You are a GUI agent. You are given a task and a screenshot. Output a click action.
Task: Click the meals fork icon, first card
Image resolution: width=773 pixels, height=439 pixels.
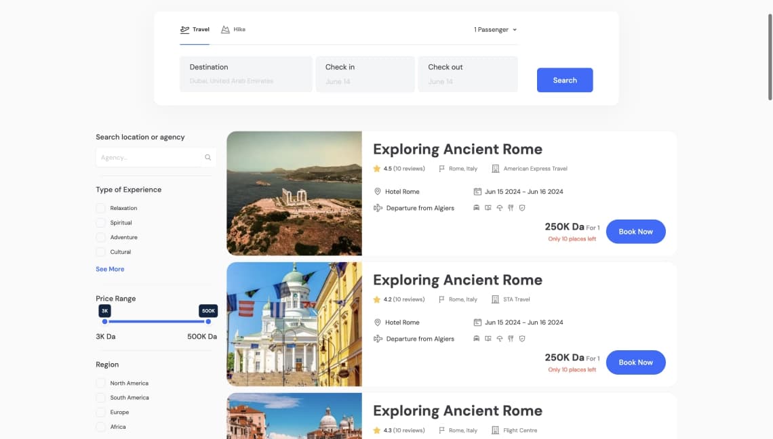pos(511,208)
